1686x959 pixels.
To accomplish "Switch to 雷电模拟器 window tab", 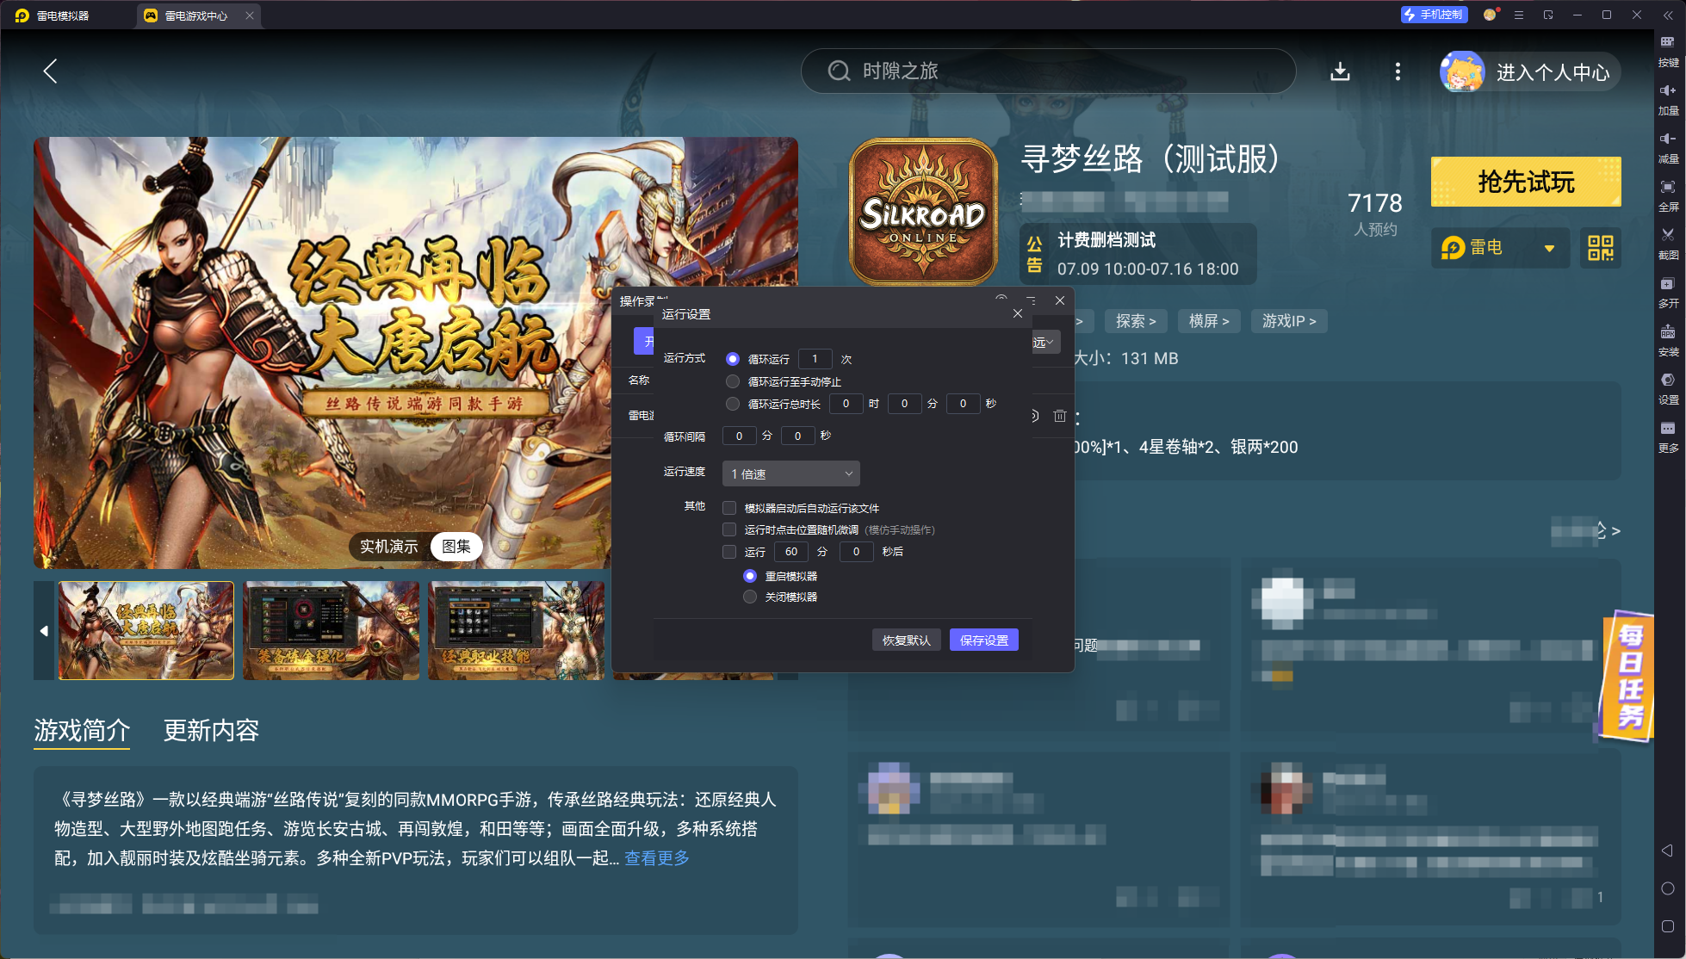I will (62, 15).
